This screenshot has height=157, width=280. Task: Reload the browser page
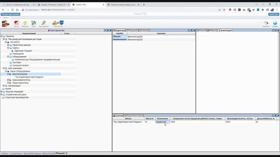[12, 10]
